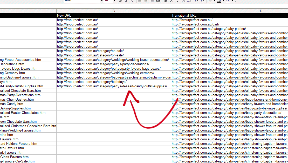The width and height of the screenshot is (288, 163).
Task: Apply Currency style with dollar icon
Action: pos(166,1)
